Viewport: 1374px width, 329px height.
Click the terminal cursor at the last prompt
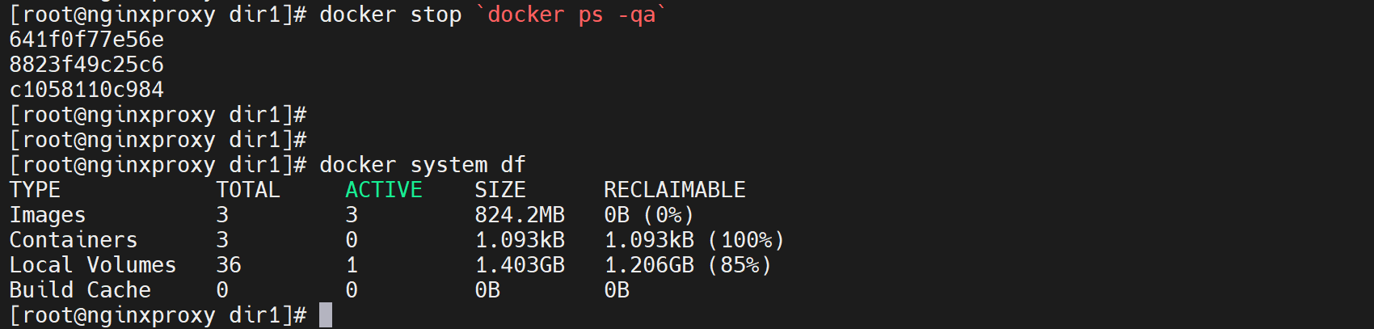click(326, 315)
